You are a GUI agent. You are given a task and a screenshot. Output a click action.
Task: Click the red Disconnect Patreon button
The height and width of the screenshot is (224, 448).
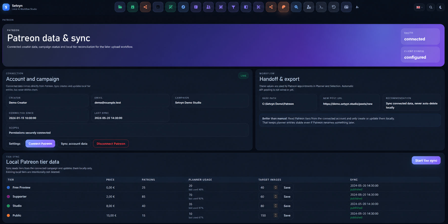pyautogui.click(x=111, y=144)
